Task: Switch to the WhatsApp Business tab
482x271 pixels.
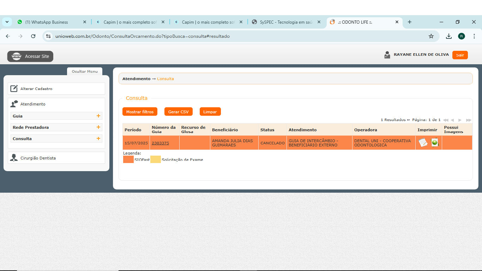Action: tap(47, 22)
